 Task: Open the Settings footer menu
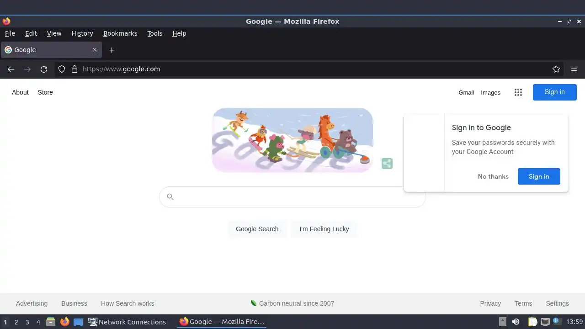pyautogui.click(x=557, y=303)
